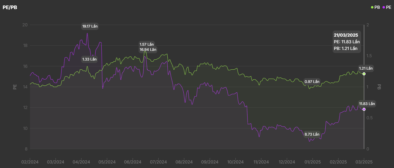Click the purple PE endpoint marker dot
The height and width of the screenshot is (168, 394).
point(364,109)
